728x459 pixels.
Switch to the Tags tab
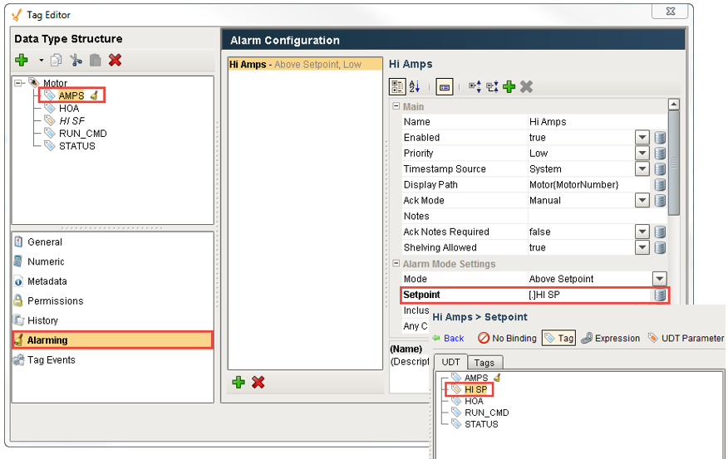click(483, 362)
